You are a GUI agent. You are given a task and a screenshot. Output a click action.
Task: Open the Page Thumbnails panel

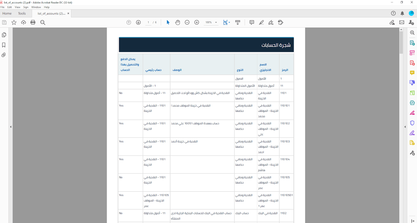[4, 35]
